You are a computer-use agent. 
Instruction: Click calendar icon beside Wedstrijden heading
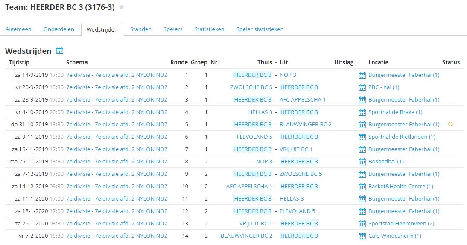pos(60,51)
